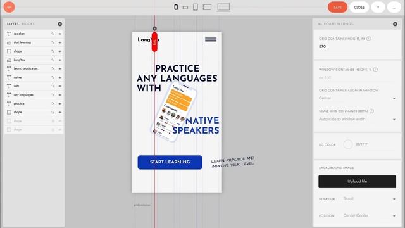Screen dimensions: 405x228
Task: Click the Upload file button
Action: (x=357, y=182)
